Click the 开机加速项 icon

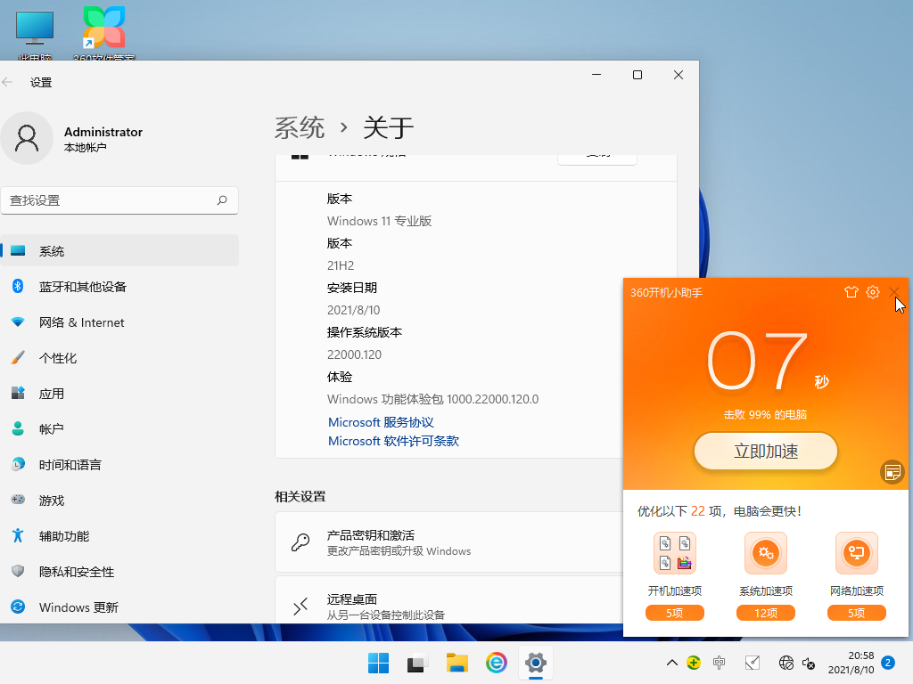tap(675, 552)
